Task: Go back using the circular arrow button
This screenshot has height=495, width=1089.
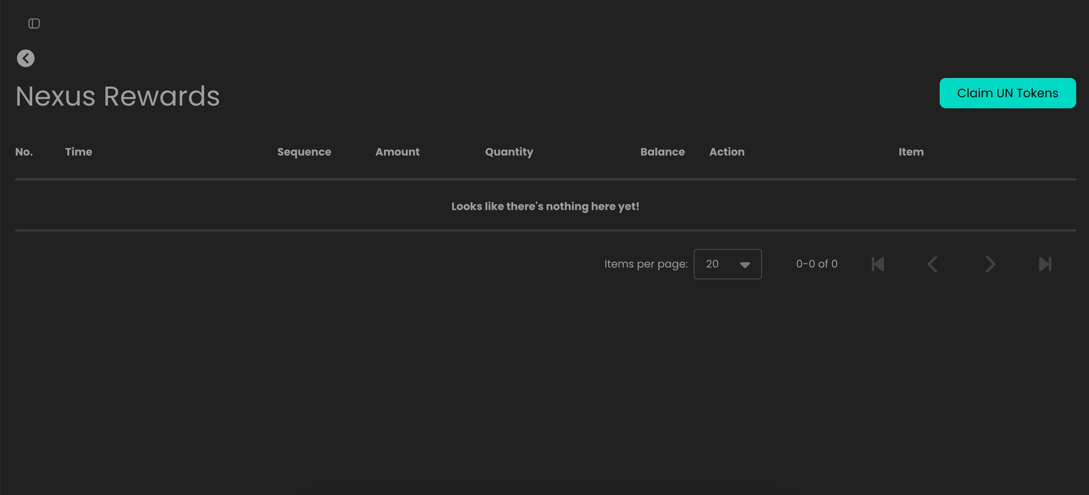Action: pos(26,59)
